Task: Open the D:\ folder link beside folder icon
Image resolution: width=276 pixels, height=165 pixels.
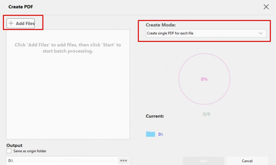Action: [x=161, y=134]
